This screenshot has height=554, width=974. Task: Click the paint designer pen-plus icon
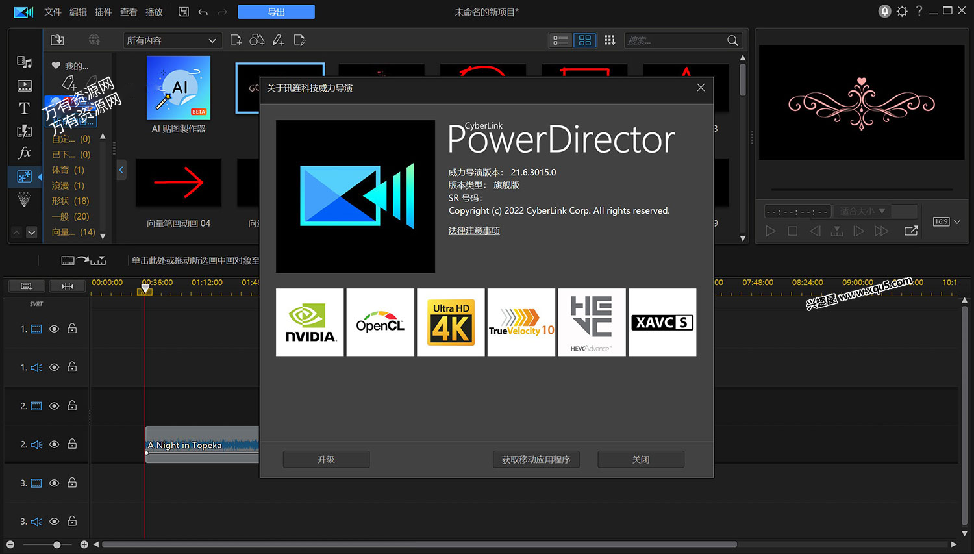(x=278, y=40)
